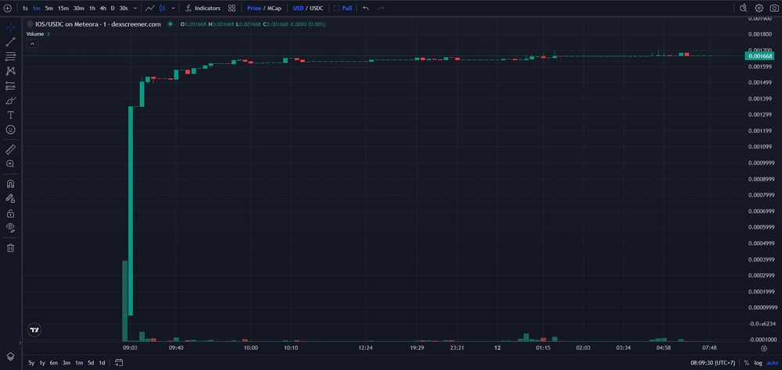The height and width of the screenshot is (370, 782).
Task: Select the 1s interval
Action: [x=25, y=9]
